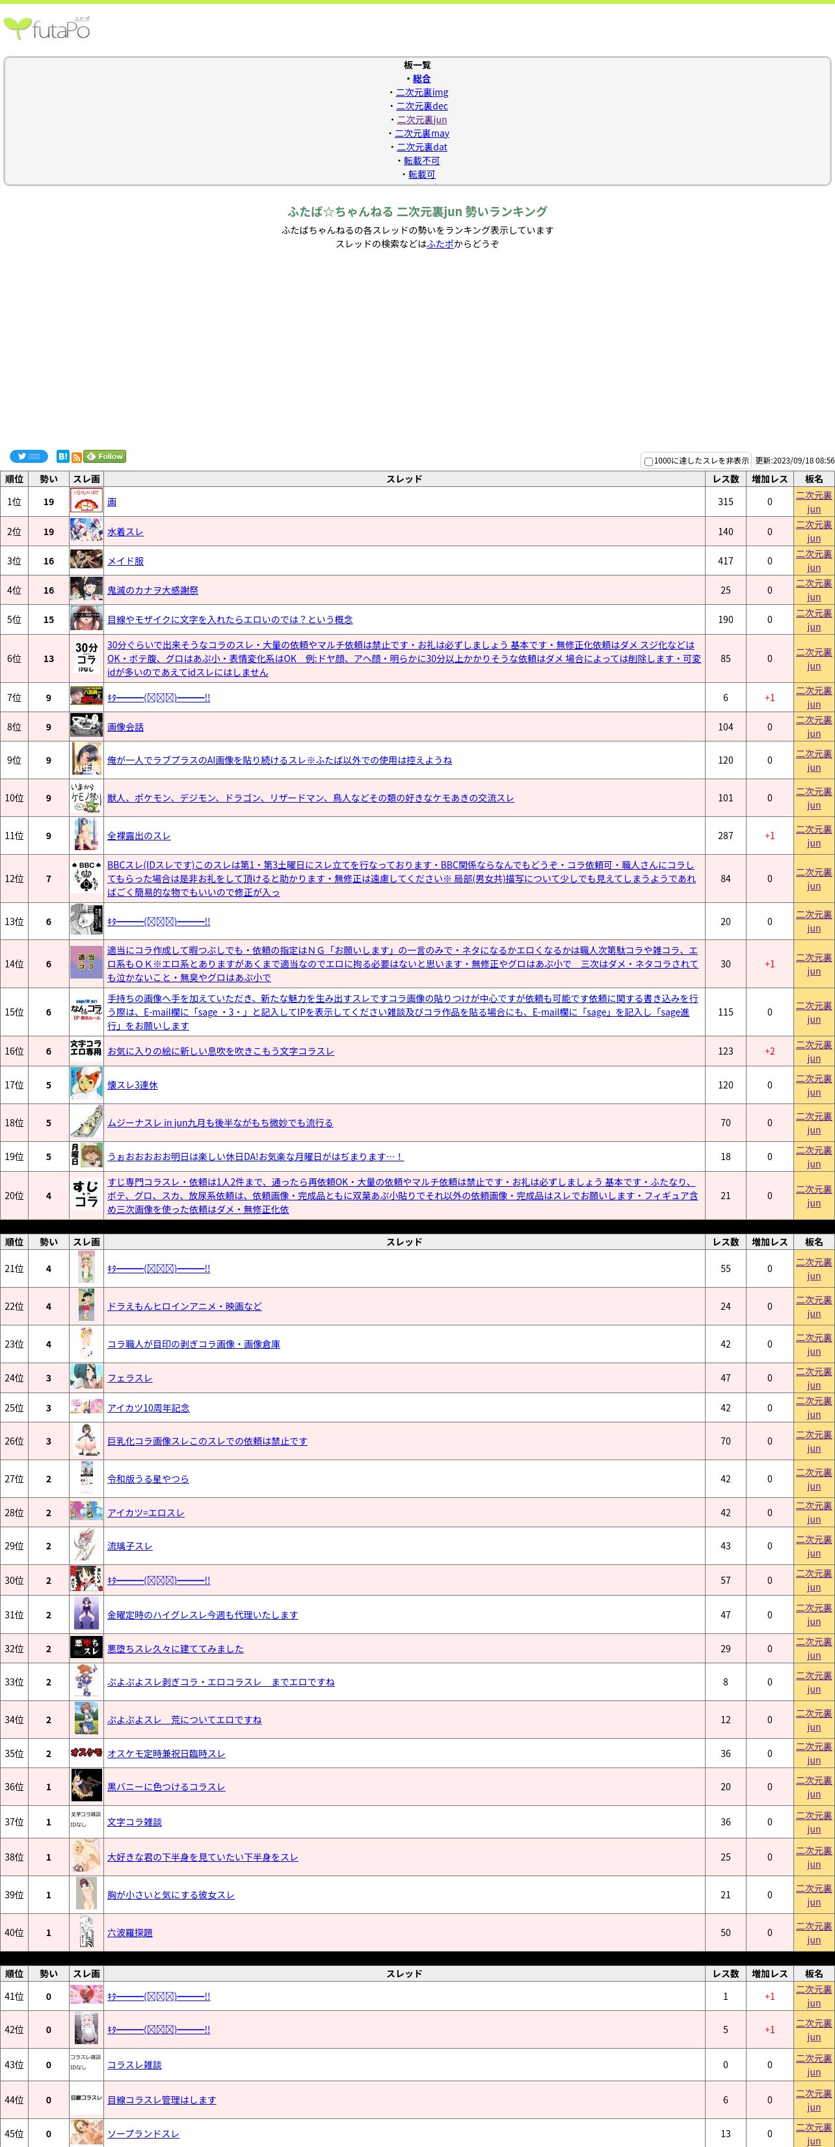Open 令和版うる星やつら thread

(148, 1478)
